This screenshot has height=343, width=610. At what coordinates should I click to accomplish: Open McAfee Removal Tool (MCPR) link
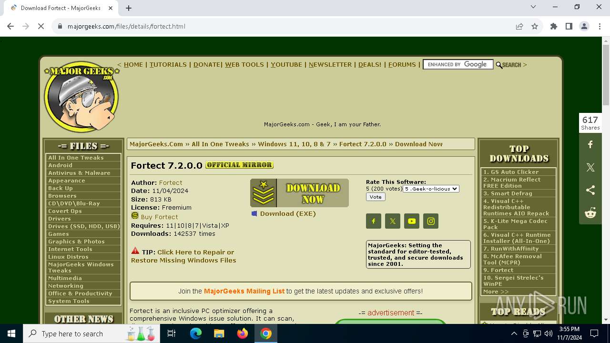tap(512, 259)
